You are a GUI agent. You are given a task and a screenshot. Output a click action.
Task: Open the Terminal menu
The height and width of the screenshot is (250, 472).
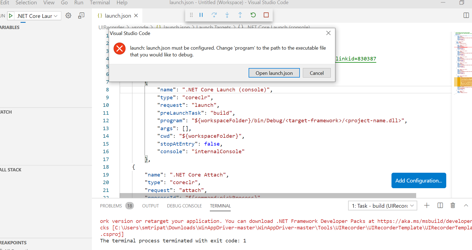tap(100, 3)
